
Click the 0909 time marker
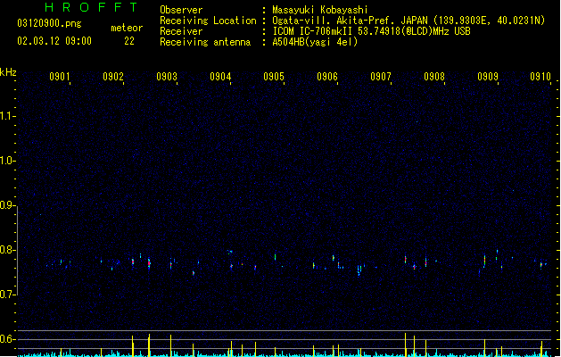click(488, 77)
